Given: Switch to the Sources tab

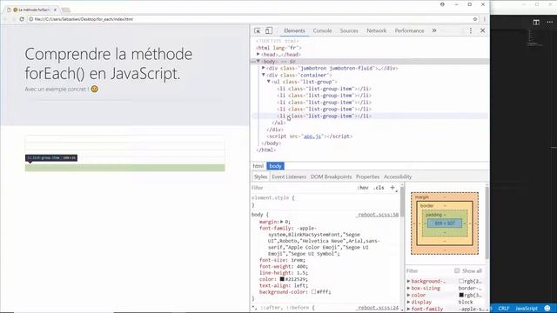Looking at the screenshot, I should 349,31.
